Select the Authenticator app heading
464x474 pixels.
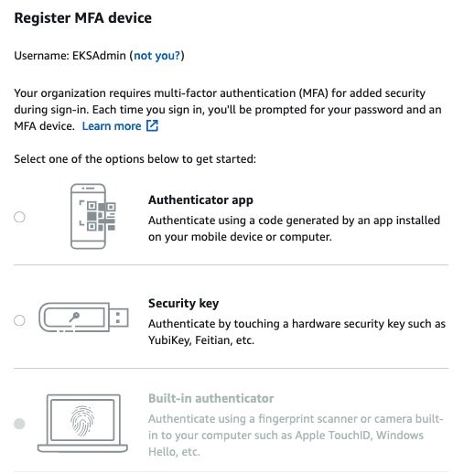click(200, 200)
